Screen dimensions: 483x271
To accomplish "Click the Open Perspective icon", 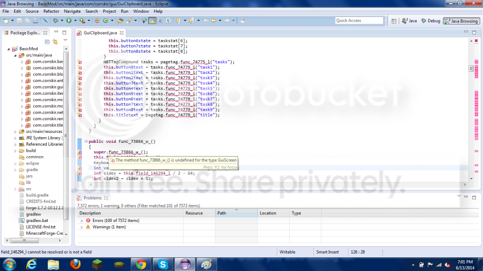I will point(393,21).
